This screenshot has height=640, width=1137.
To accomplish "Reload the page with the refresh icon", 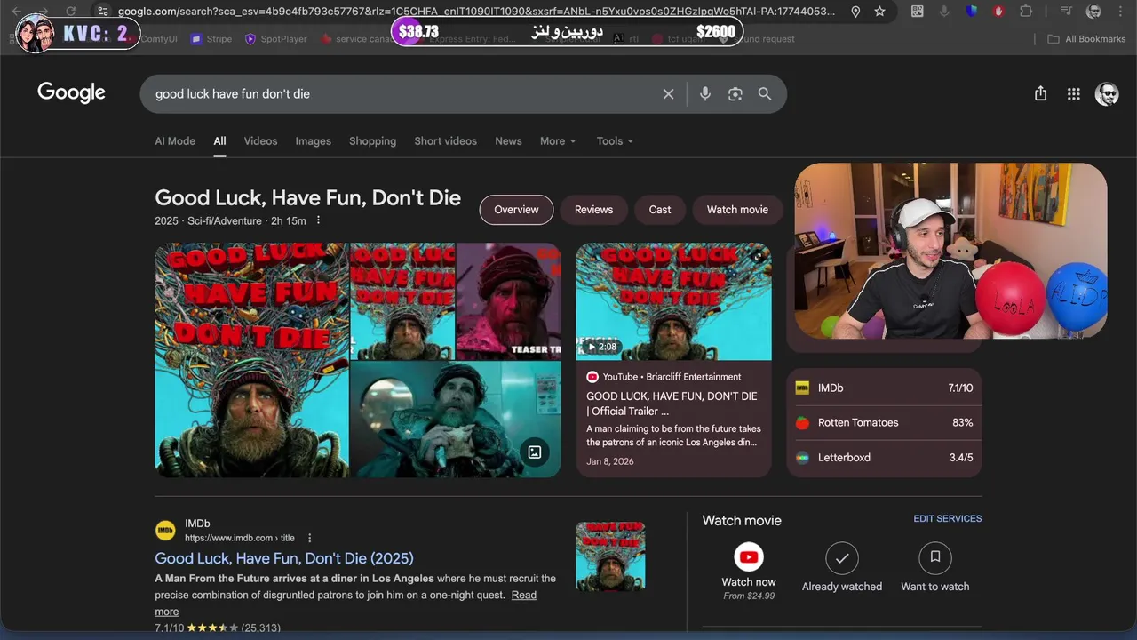I will (71, 12).
